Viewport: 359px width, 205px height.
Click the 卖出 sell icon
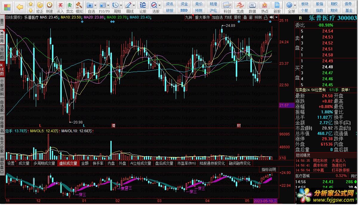[70, 5]
